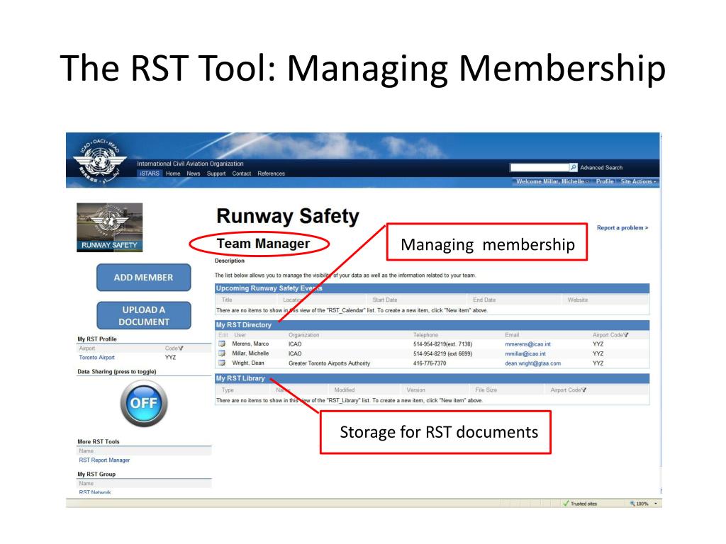
Task: Click the UPLOAD A DOCUMENT button
Action: (143, 315)
